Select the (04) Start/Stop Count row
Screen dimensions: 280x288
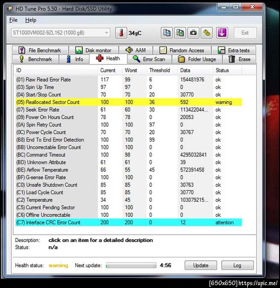pyautogui.click(x=128, y=95)
